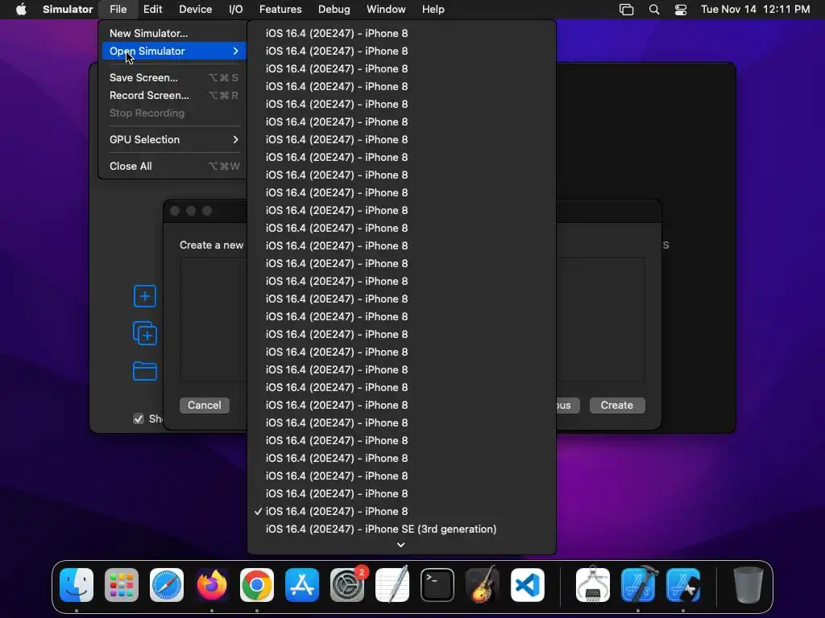Click the partially hidden Previous button
Viewport: 825px width, 618px height.
(x=568, y=406)
